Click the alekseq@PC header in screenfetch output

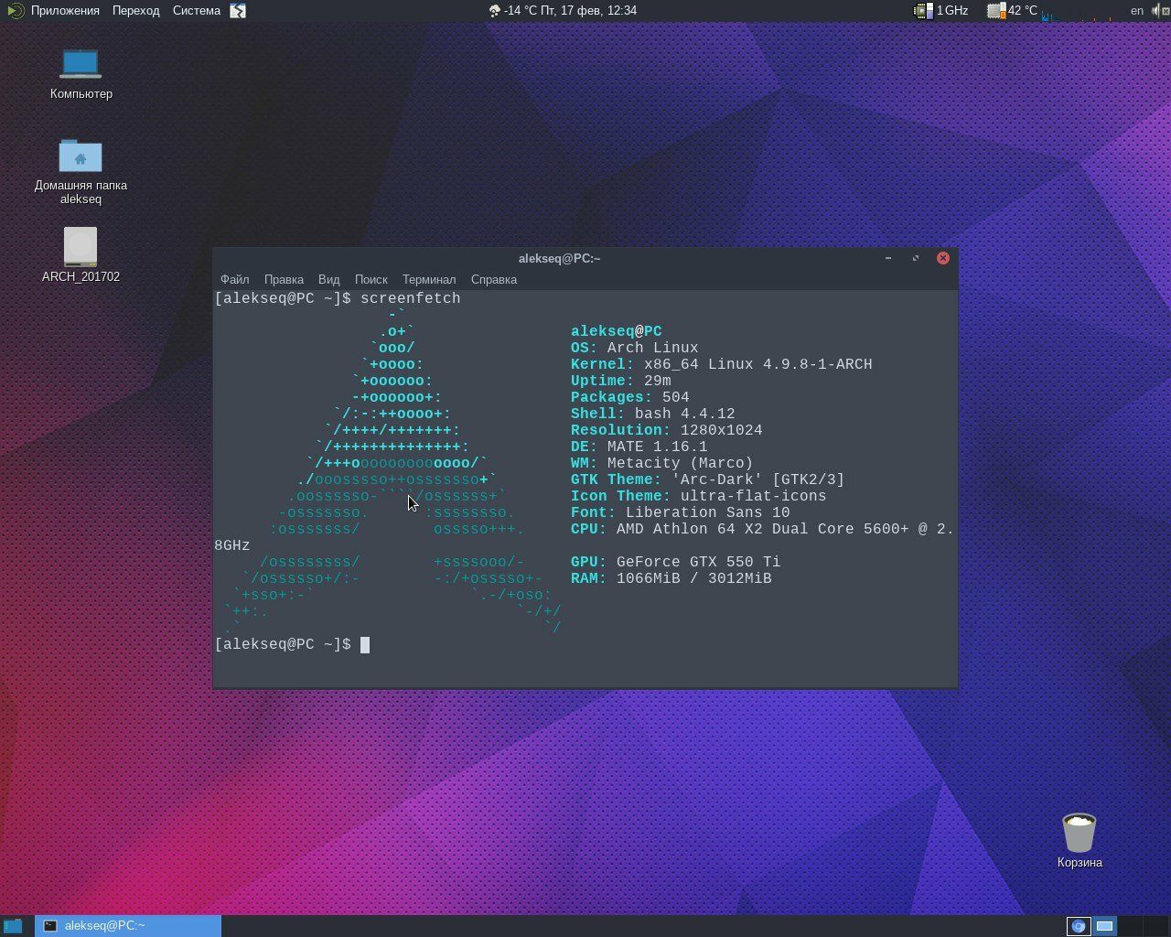[616, 331]
